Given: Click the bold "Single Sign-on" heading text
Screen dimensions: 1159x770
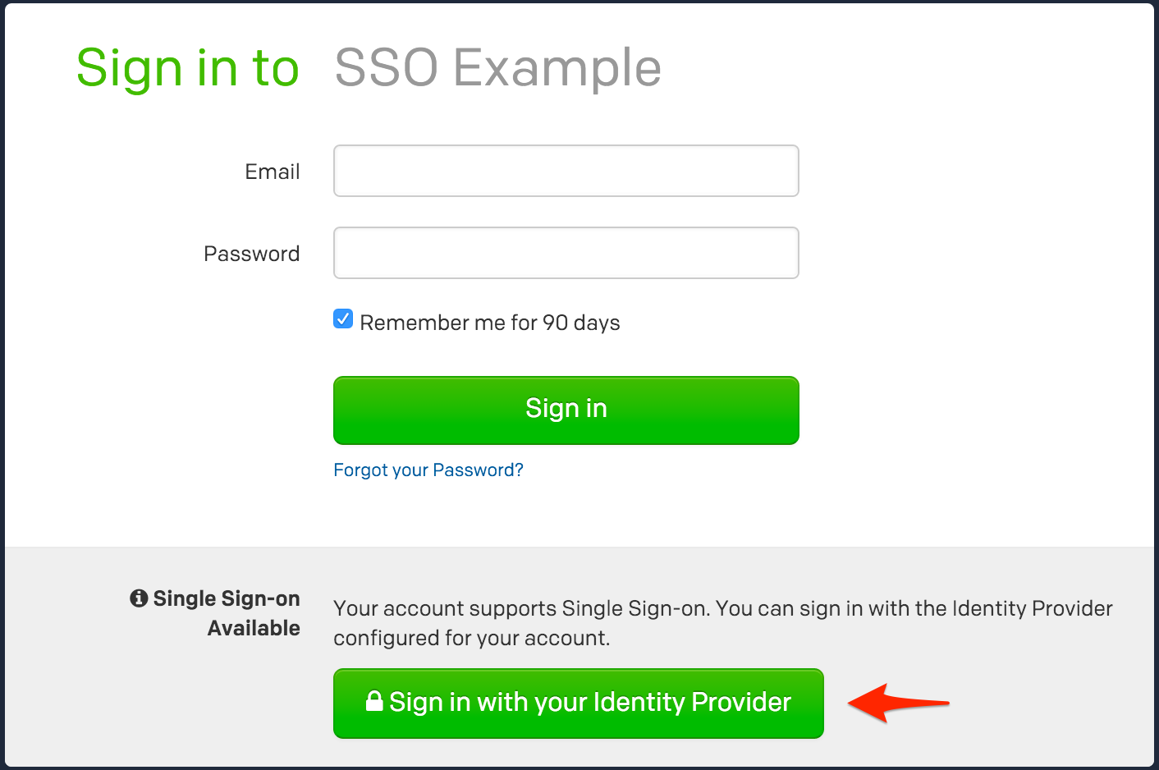Looking at the screenshot, I should click(x=227, y=598).
